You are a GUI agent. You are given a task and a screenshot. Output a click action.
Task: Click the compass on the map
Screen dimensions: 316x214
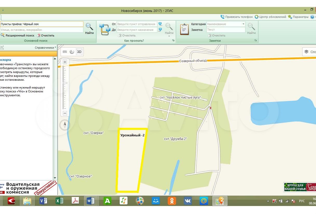click(65, 125)
